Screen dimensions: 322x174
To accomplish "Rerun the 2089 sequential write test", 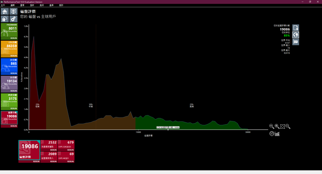I will coord(53,162).
